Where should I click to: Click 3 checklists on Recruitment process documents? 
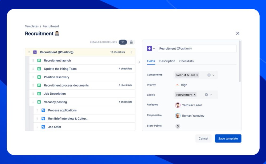[x=125, y=85]
